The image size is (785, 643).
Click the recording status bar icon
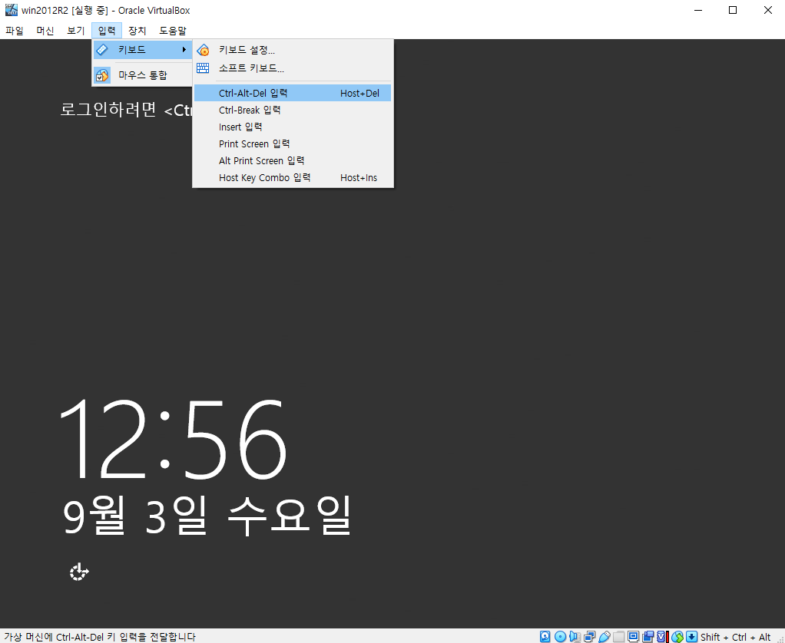pos(648,636)
